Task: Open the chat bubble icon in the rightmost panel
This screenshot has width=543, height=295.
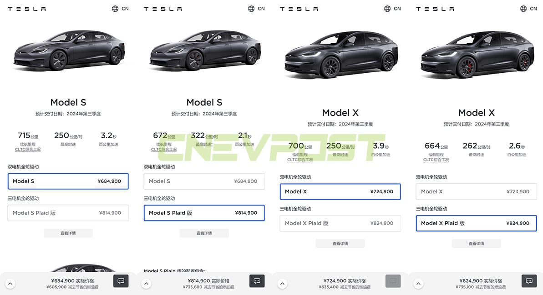Action: coord(529,281)
